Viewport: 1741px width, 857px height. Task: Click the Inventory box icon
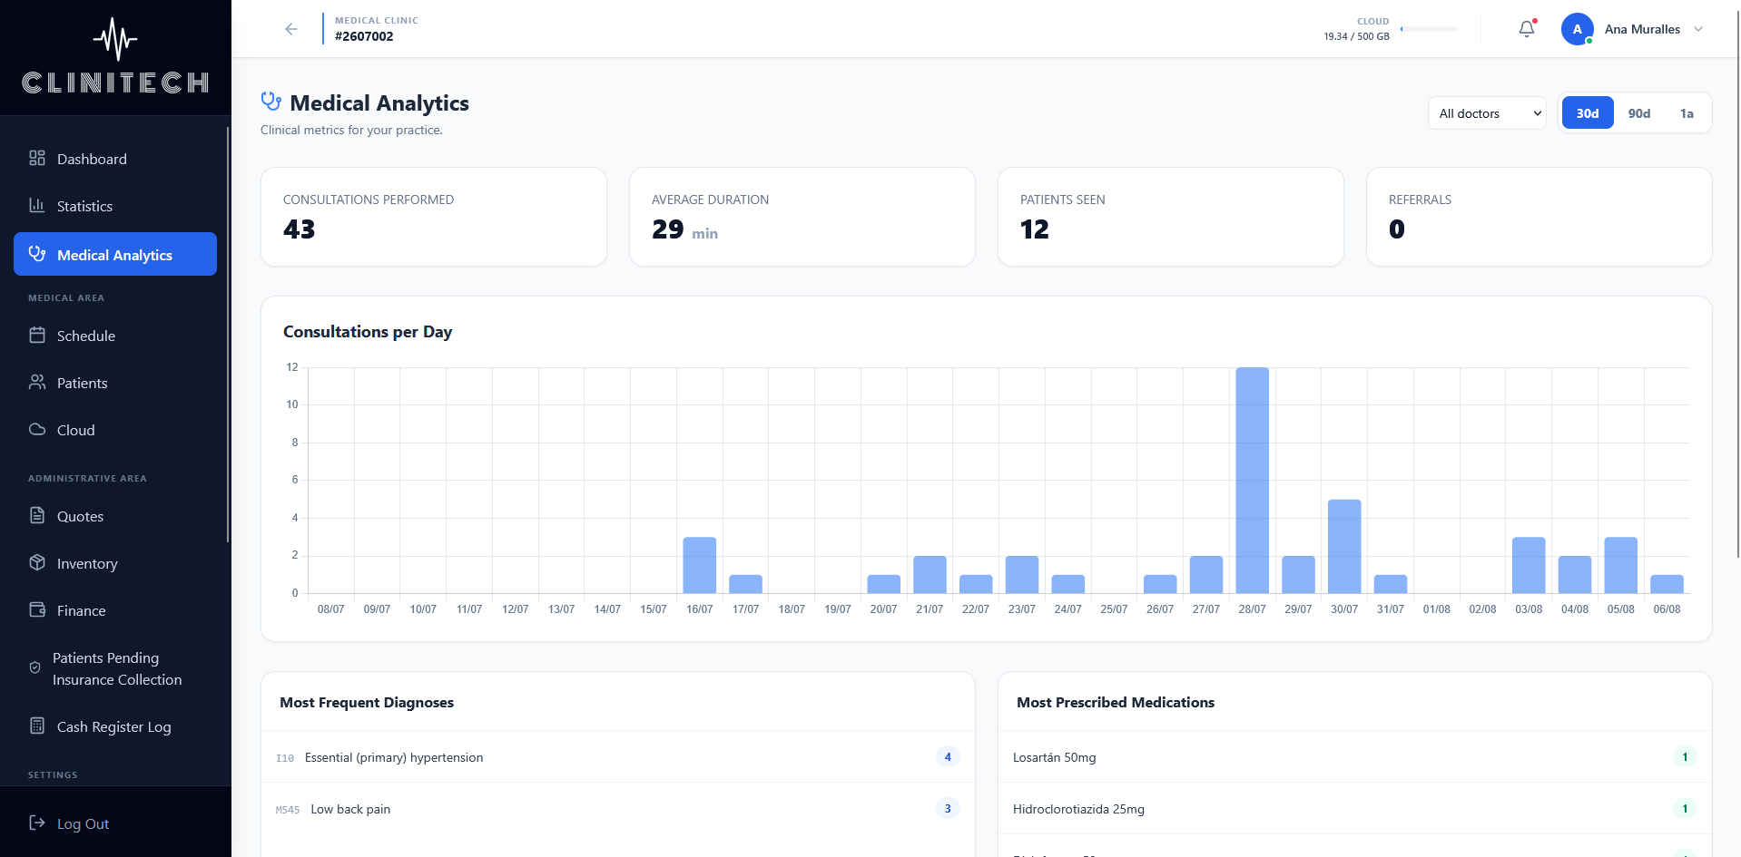pyautogui.click(x=37, y=563)
